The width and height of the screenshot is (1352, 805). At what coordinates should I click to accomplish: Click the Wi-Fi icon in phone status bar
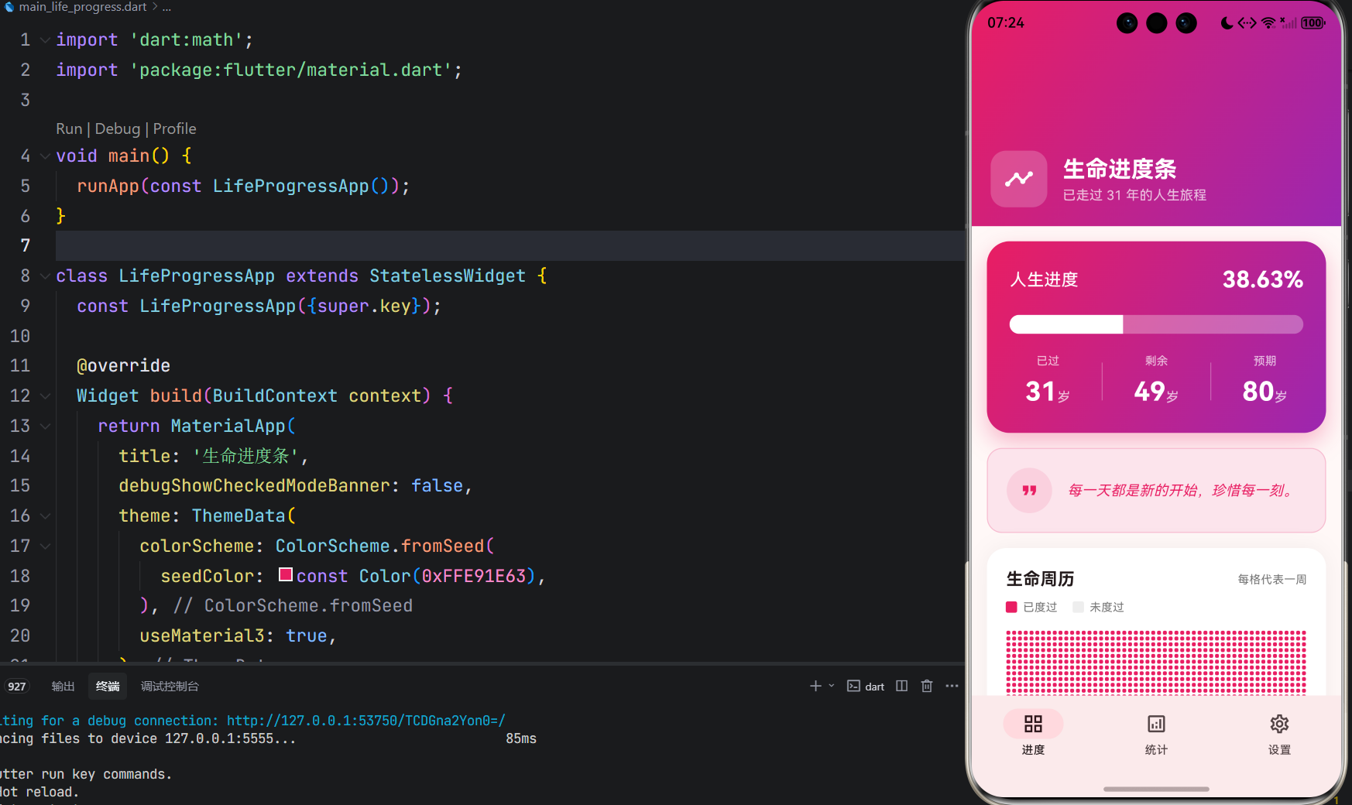(x=1268, y=23)
